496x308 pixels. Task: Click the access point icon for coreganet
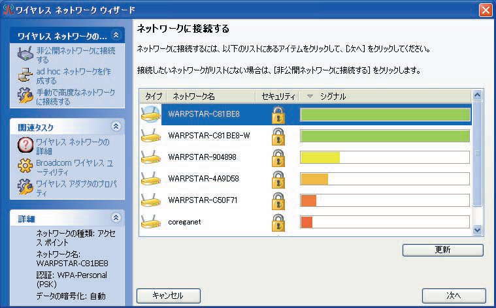(x=150, y=222)
